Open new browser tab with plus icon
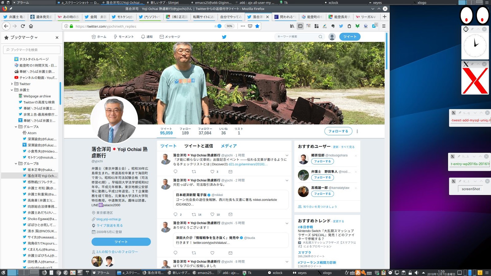The image size is (491, 276). pos(385,17)
